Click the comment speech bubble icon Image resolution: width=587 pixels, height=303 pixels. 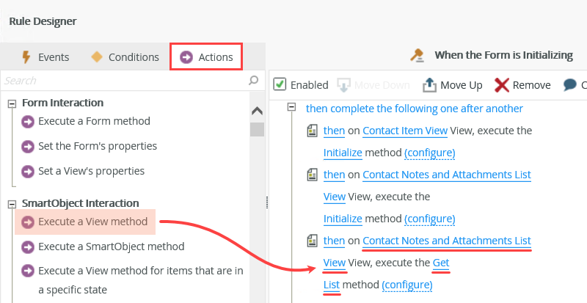point(570,85)
